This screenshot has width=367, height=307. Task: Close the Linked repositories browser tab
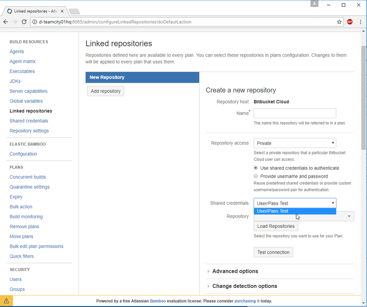(62, 11)
